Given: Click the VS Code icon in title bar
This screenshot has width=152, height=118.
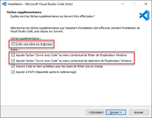Looking at the screenshot, I should [x=4, y=4].
